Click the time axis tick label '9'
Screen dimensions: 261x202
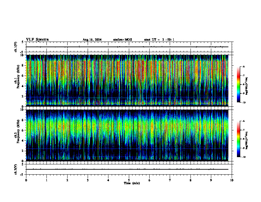[211, 180]
